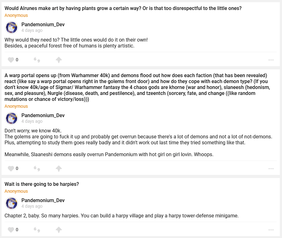Open more options for Alrunes answer
The width and height of the screenshot is (282, 238).
271,60
